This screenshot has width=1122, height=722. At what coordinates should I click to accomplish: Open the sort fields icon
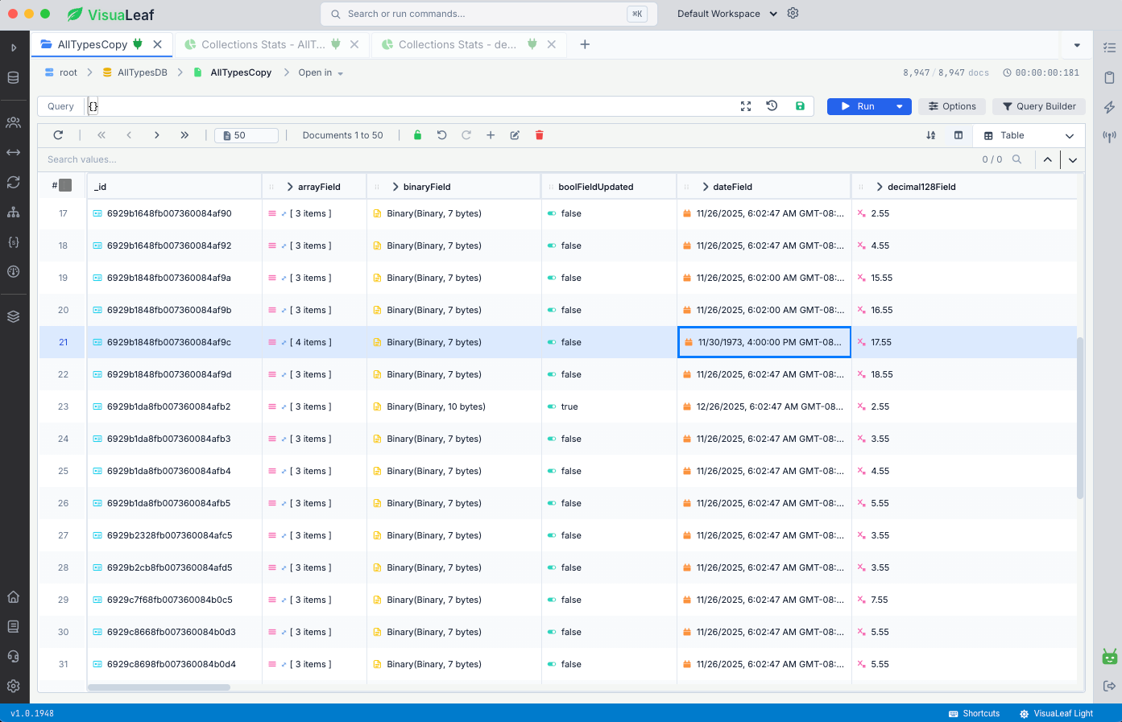pyautogui.click(x=931, y=135)
